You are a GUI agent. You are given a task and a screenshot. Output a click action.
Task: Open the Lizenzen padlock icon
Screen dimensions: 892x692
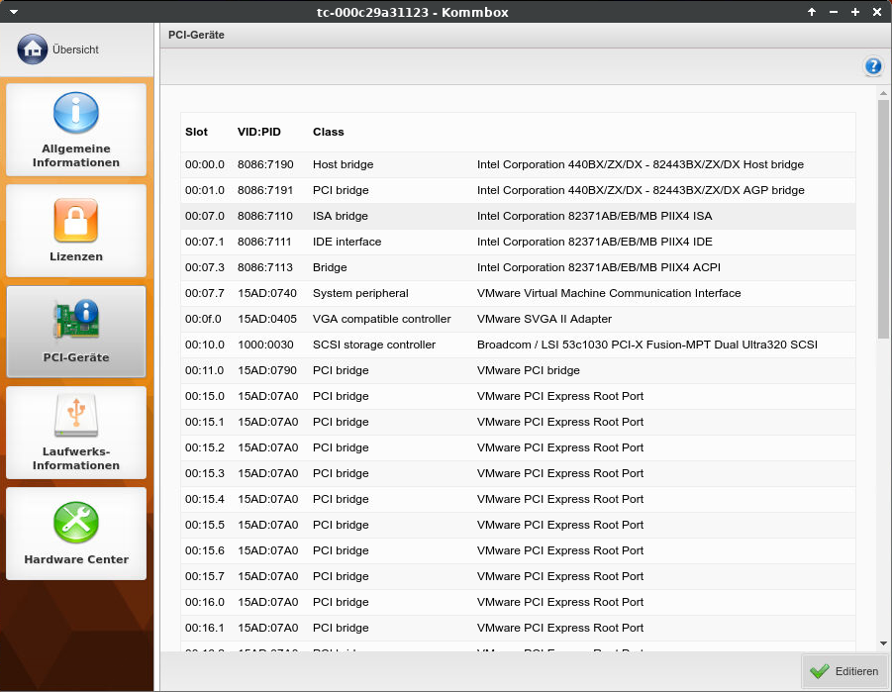pyautogui.click(x=76, y=221)
